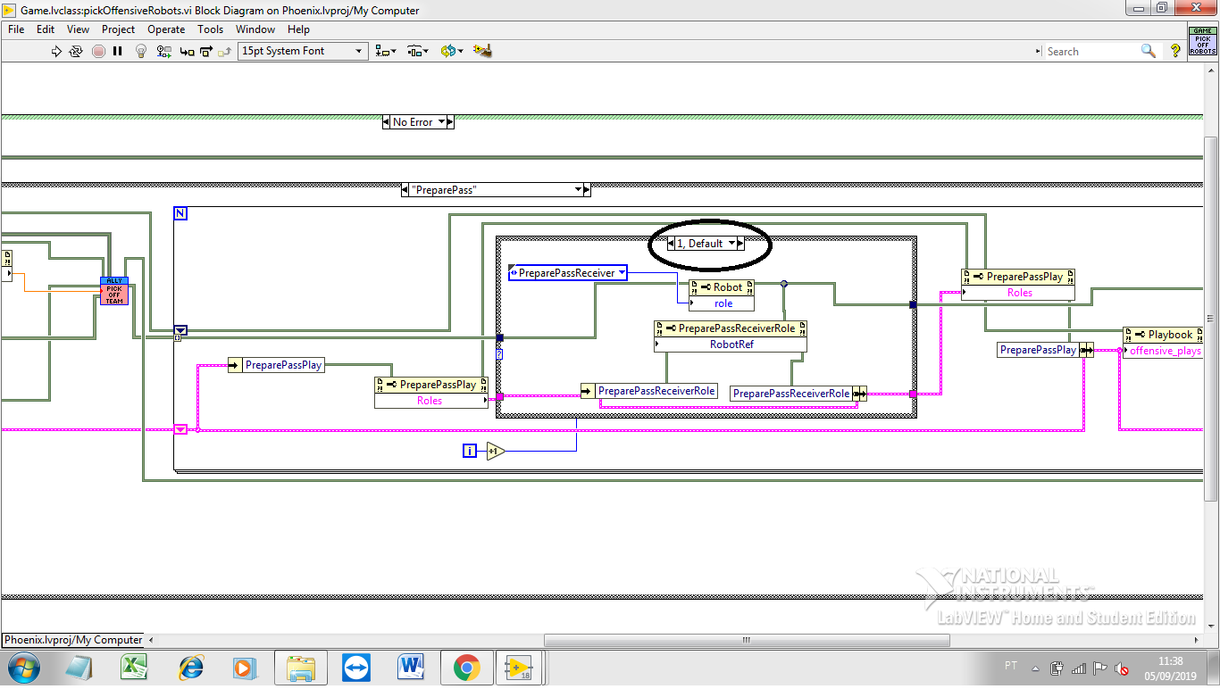Open the Project menu
Image resolution: width=1220 pixels, height=689 pixels.
(118, 29)
